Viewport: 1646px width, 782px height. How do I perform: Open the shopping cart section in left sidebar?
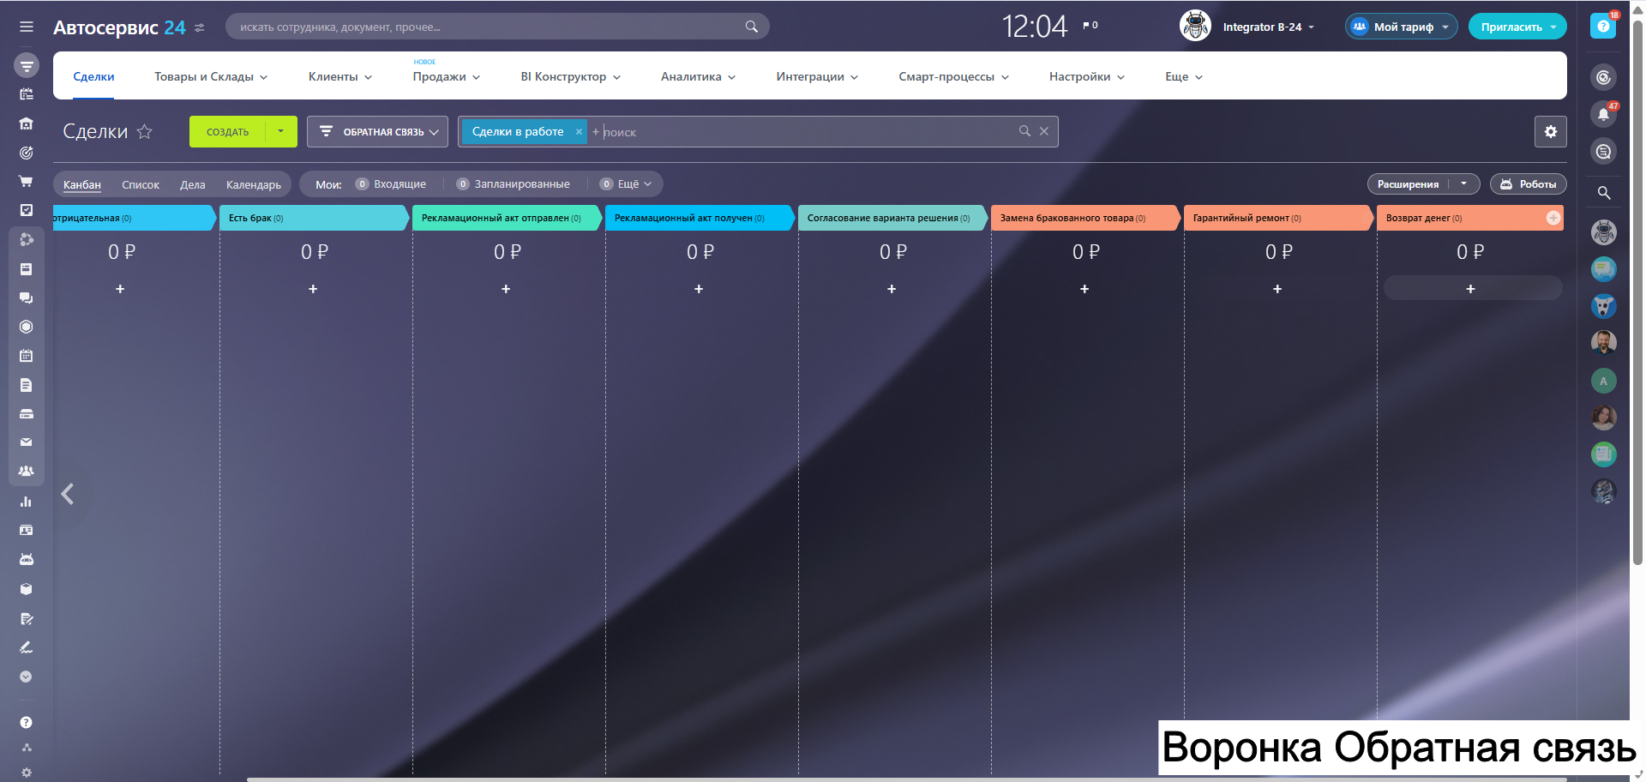[27, 181]
